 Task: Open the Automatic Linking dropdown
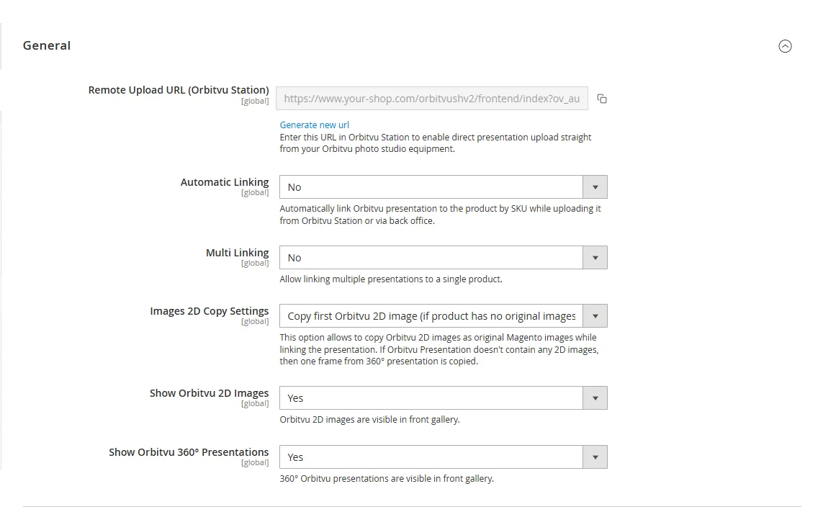pyautogui.click(x=443, y=187)
